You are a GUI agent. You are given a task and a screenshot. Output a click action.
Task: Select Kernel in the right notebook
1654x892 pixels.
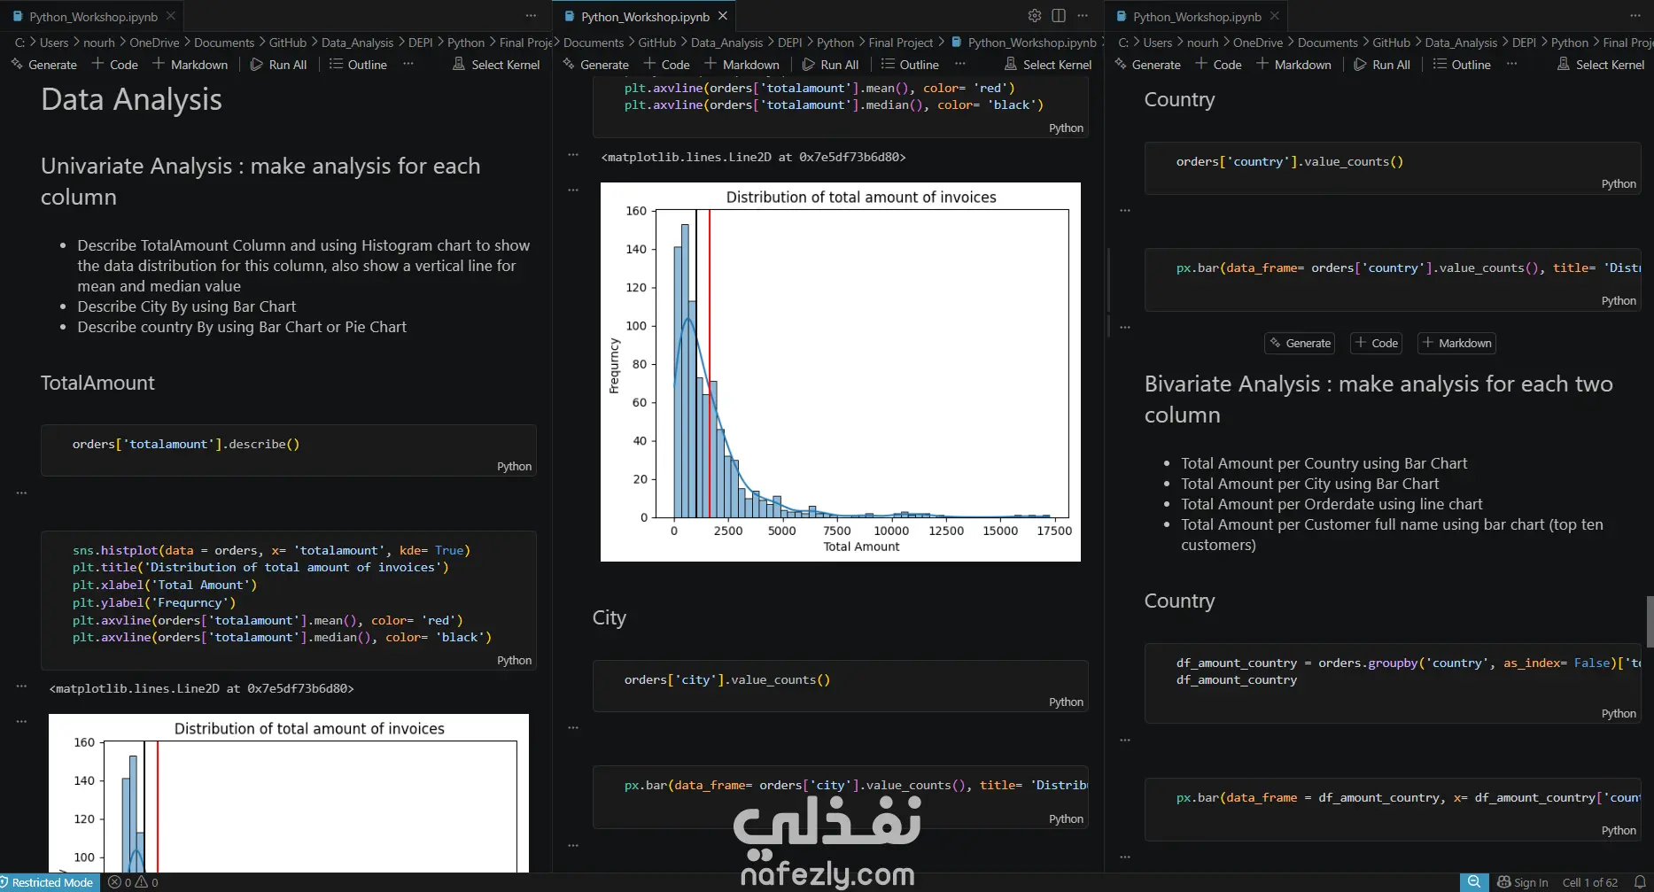(x=1601, y=65)
